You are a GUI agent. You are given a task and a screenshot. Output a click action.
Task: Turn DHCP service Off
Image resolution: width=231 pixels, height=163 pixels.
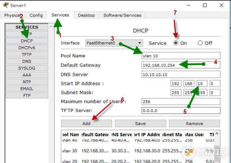tap(200, 43)
